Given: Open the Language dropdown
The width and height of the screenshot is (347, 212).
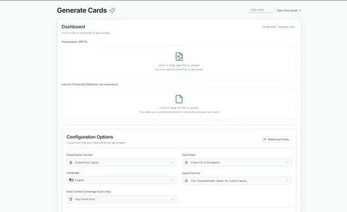Looking at the screenshot, I should (x=121, y=180).
